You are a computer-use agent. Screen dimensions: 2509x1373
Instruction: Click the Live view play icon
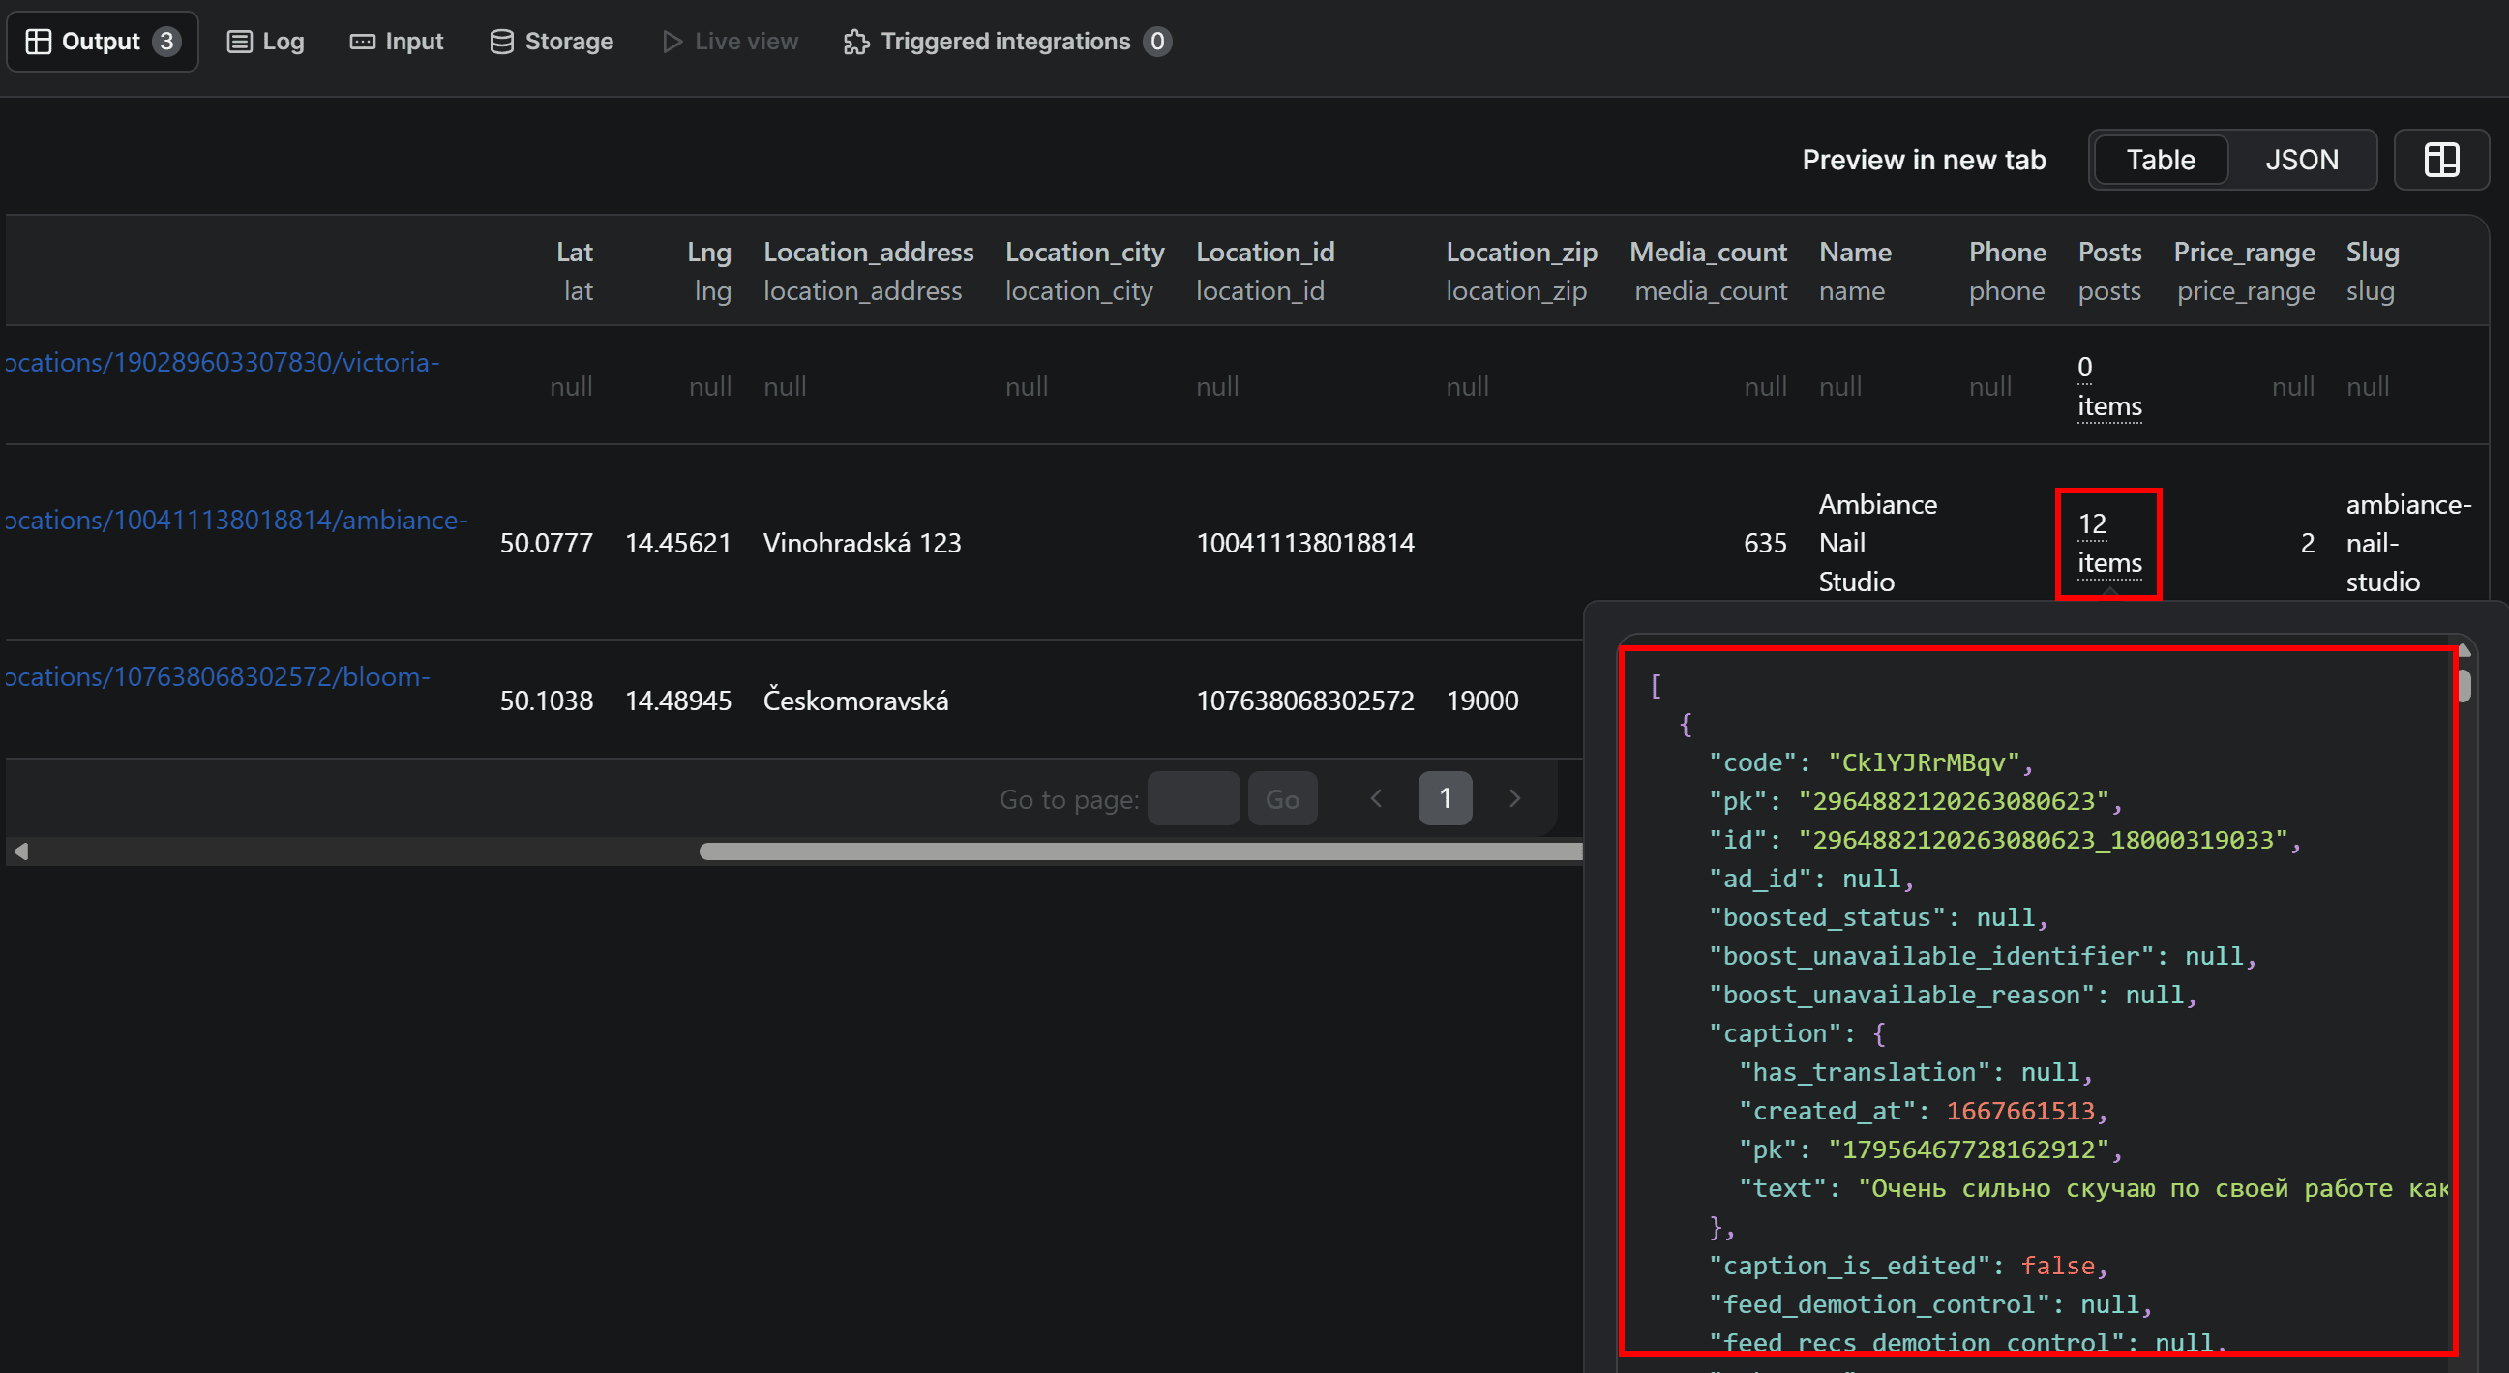[x=672, y=41]
